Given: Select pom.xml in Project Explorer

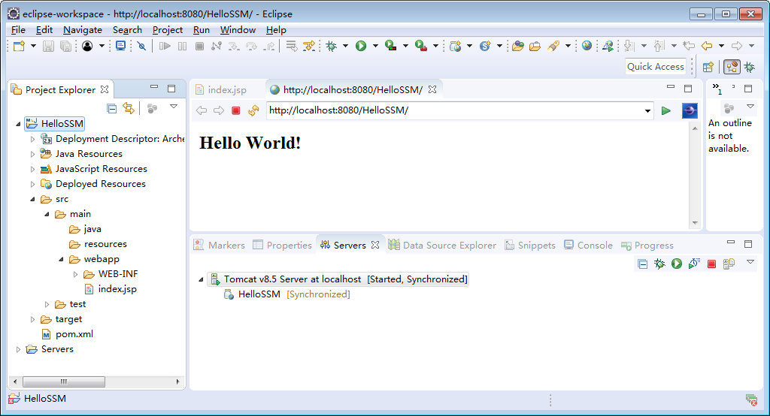Looking at the screenshot, I should click(74, 334).
